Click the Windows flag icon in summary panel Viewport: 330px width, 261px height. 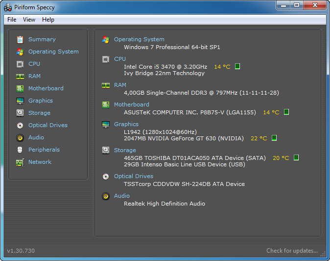click(106, 39)
